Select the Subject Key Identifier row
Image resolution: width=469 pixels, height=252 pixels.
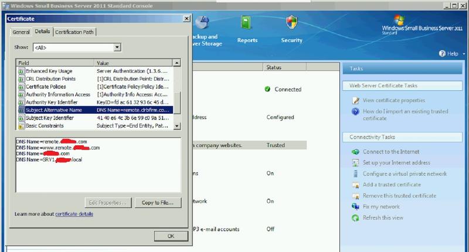(95, 118)
